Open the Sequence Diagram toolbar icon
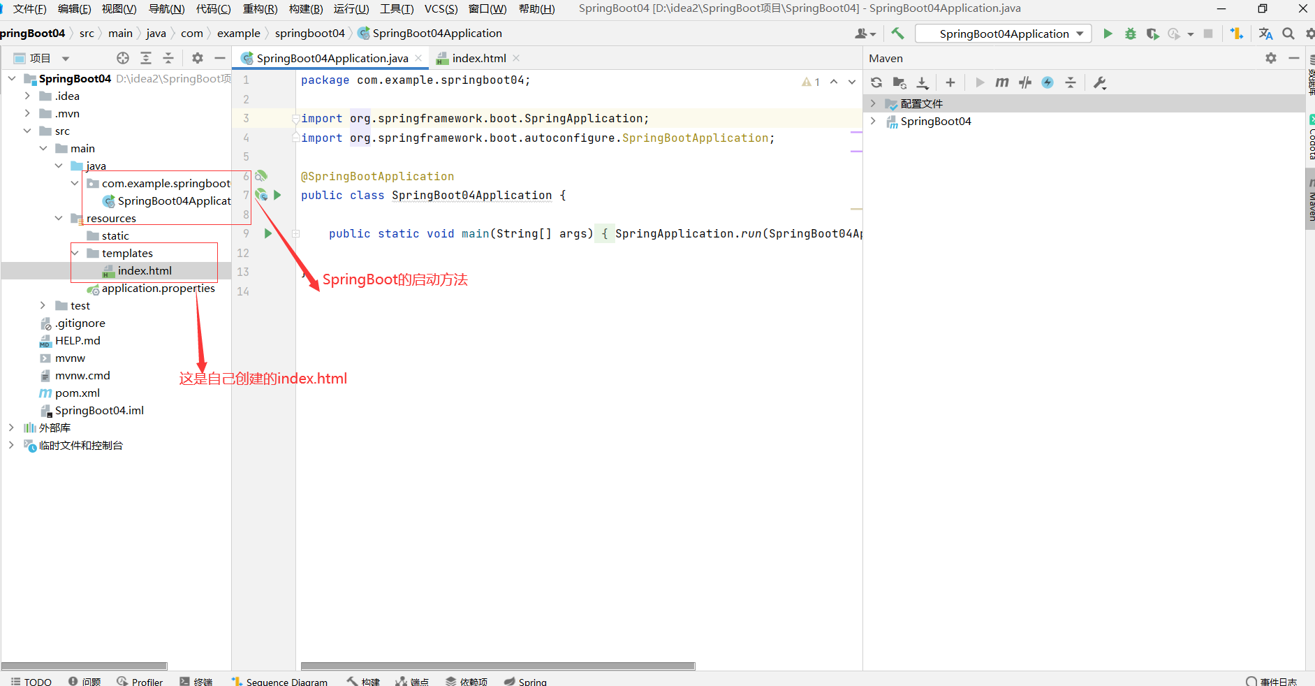This screenshot has height=686, width=1315. 1237,34
